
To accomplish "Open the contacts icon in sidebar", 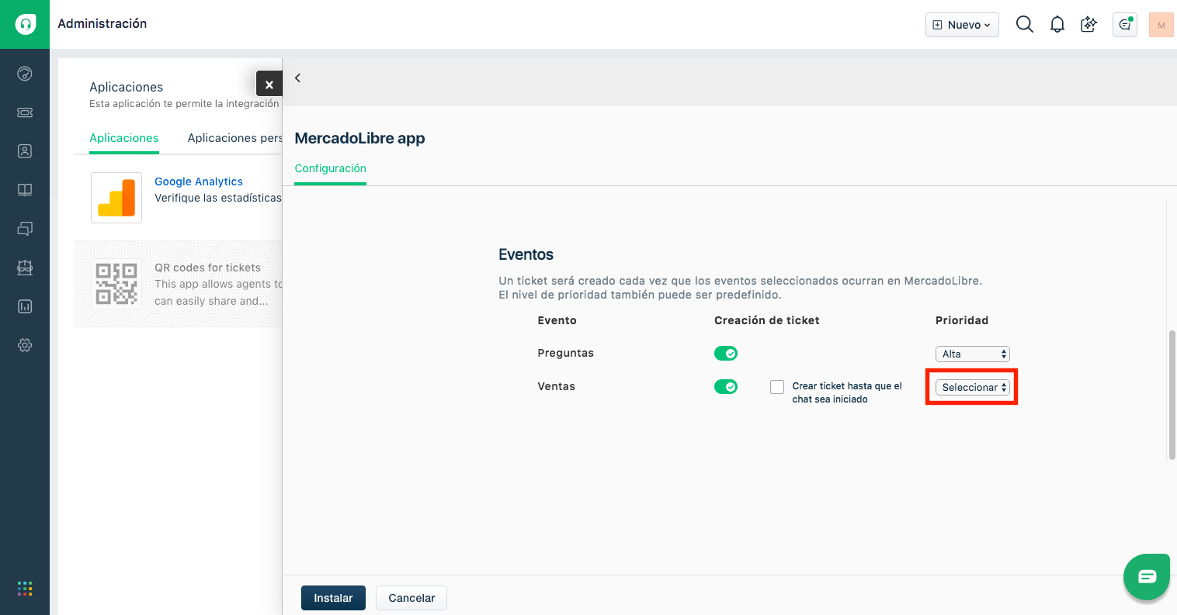I will pyautogui.click(x=25, y=151).
